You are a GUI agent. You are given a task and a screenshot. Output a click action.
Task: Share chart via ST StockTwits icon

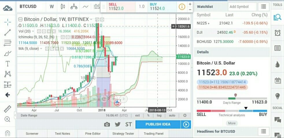tap(129, 124)
